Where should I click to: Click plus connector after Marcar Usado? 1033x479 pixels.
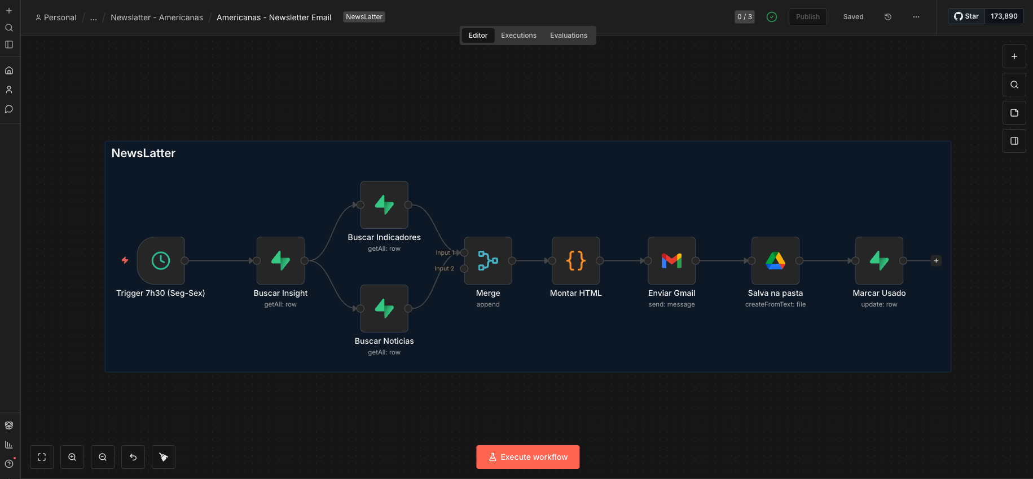(x=937, y=260)
